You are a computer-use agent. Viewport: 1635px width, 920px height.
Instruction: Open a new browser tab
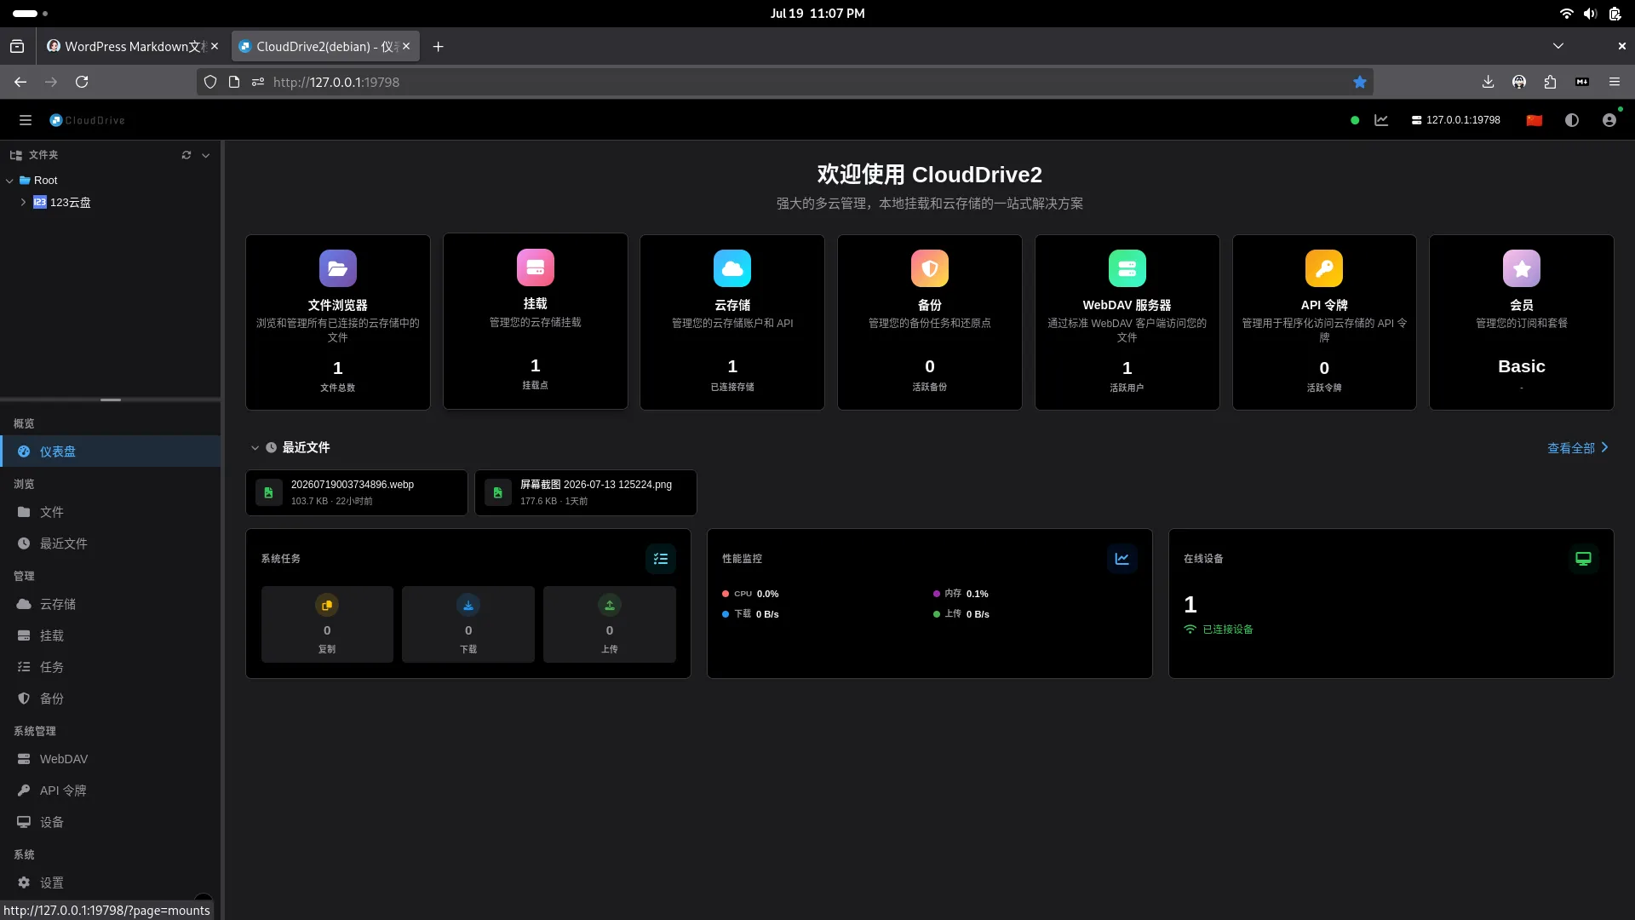pyautogui.click(x=438, y=47)
